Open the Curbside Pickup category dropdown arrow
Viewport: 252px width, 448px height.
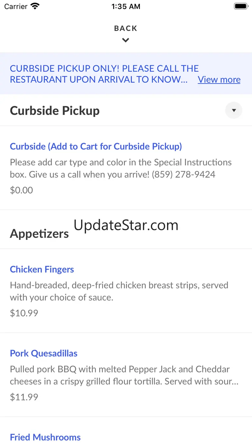(x=234, y=110)
